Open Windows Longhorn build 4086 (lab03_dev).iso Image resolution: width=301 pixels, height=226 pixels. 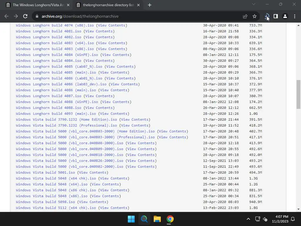pos(61,84)
